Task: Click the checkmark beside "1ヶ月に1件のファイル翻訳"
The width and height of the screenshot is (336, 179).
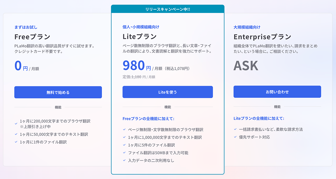Action: tap(16, 142)
